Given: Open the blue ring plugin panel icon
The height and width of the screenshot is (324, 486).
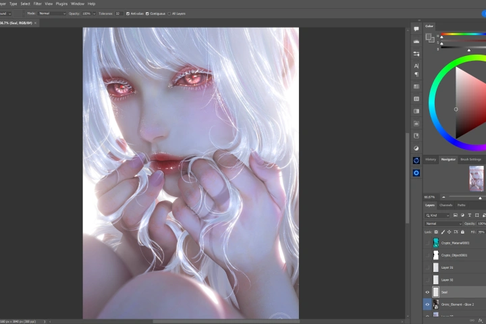Looking at the screenshot, I should pos(416,160).
